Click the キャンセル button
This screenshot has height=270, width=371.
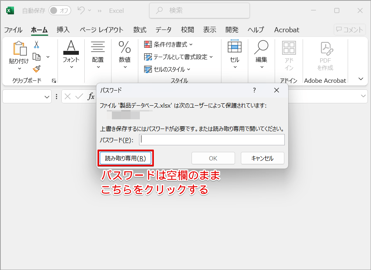coord(262,158)
